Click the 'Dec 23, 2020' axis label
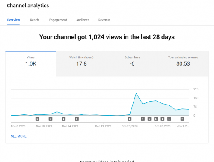Screen dimensions: 214x162 130,126
